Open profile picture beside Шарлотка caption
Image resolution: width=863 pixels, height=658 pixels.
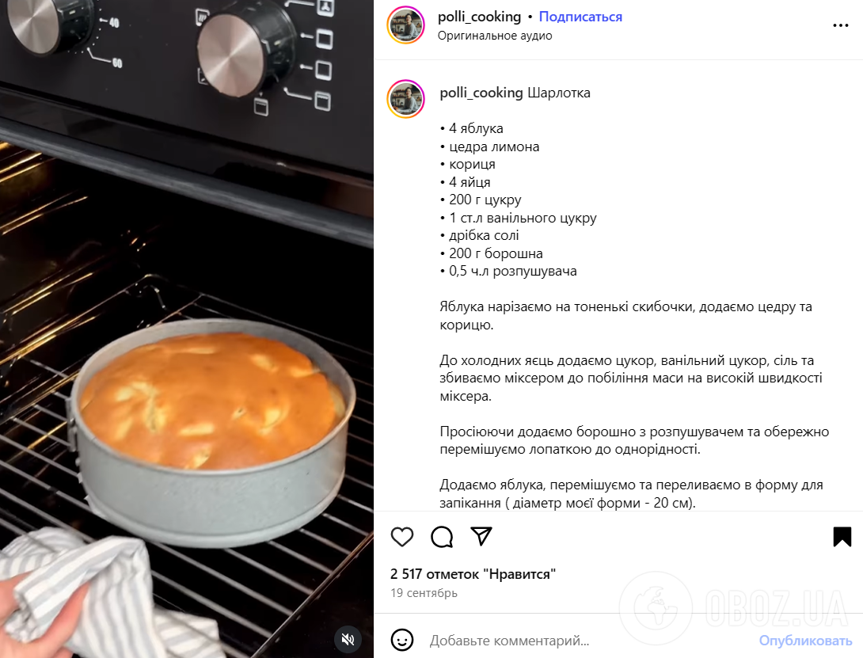click(405, 99)
